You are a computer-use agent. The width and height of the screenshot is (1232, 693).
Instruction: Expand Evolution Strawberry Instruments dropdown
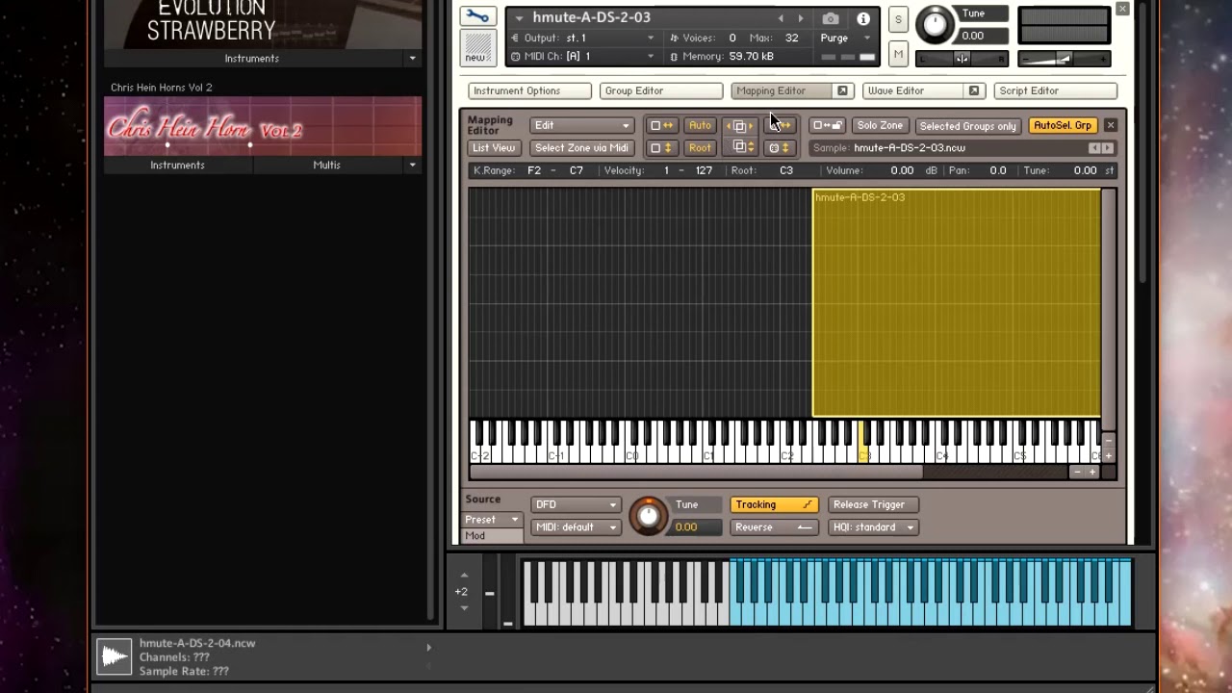pyautogui.click(x=413, y=59)
